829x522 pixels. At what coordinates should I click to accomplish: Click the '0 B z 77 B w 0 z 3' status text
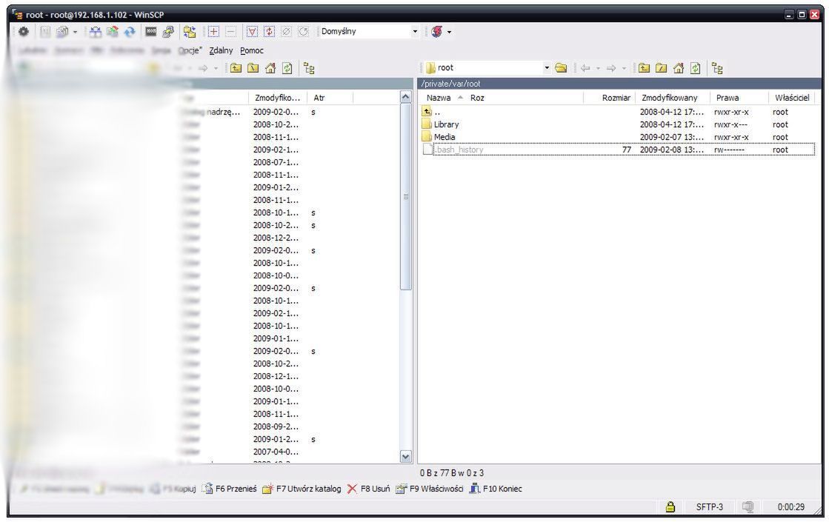click(x=452, y=473)
